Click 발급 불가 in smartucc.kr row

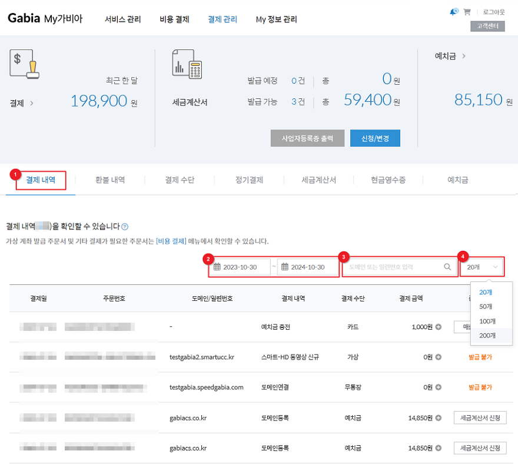click(x=480, y=357)
